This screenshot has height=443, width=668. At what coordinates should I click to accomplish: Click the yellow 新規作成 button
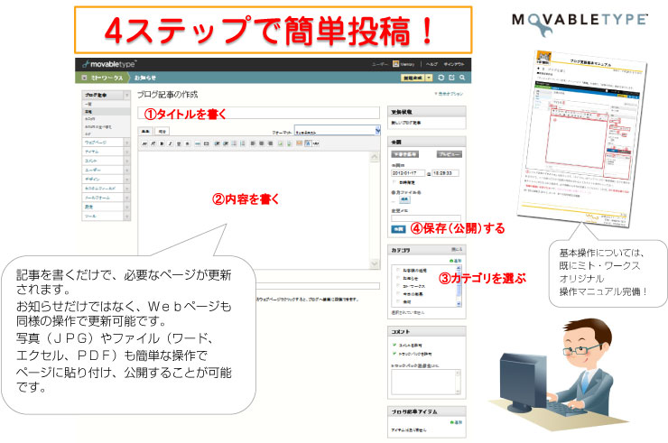point(413,78)
